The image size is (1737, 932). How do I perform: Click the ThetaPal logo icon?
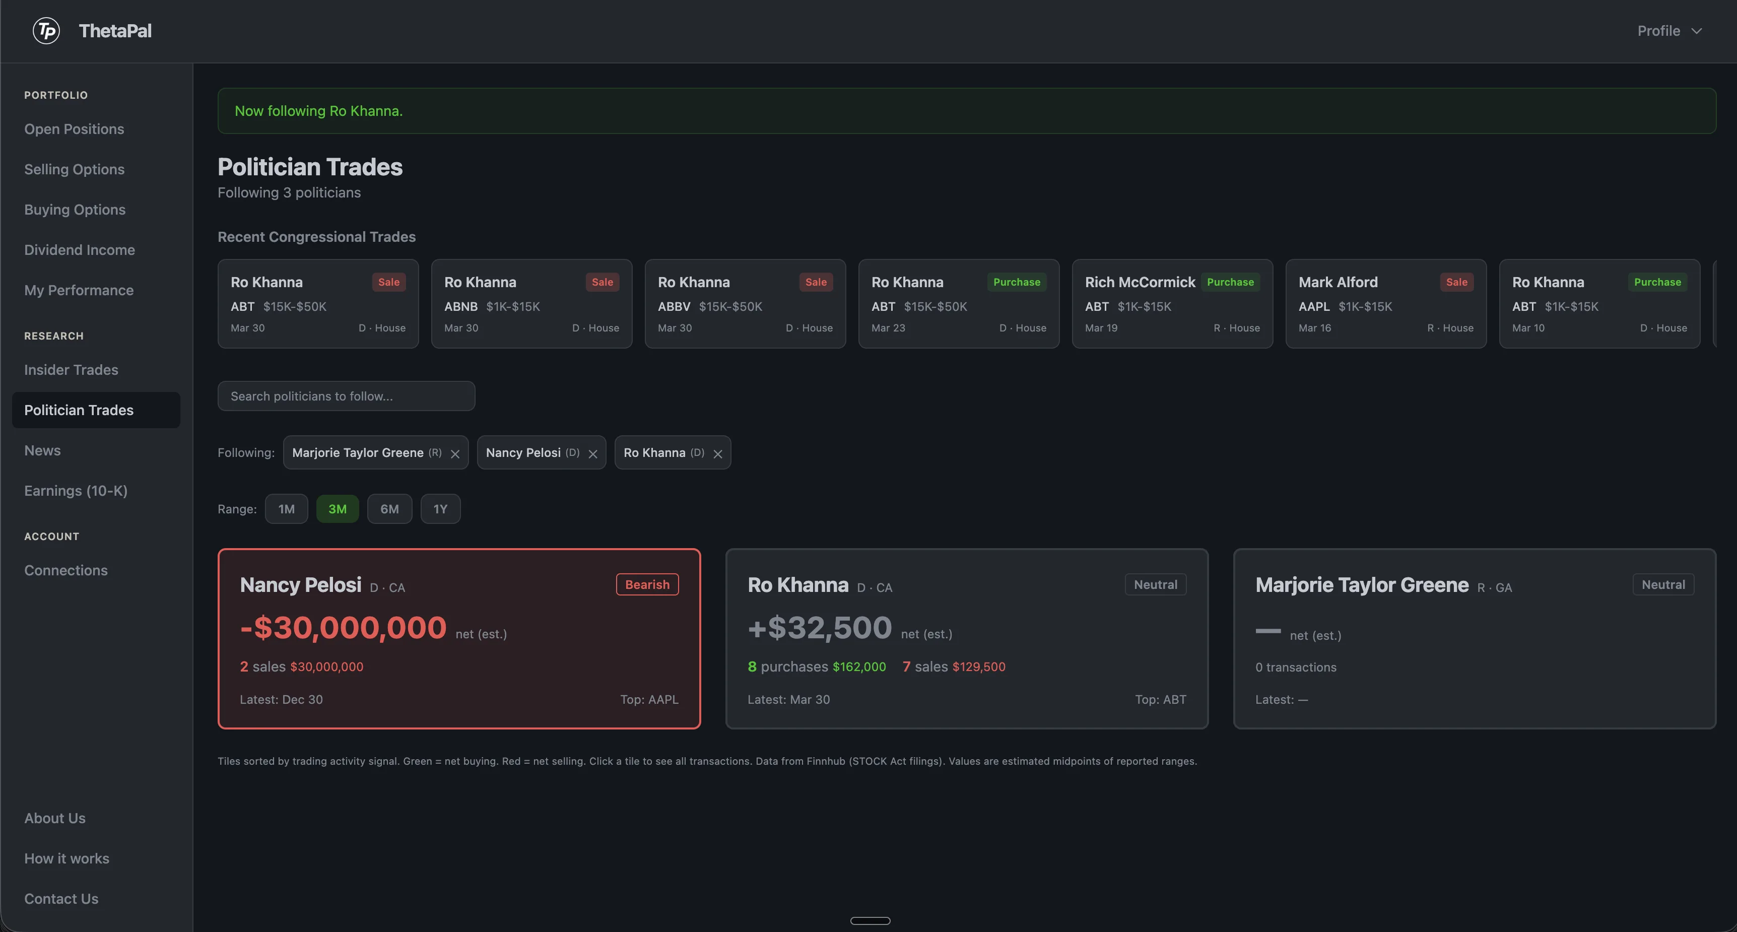[46, 31]
